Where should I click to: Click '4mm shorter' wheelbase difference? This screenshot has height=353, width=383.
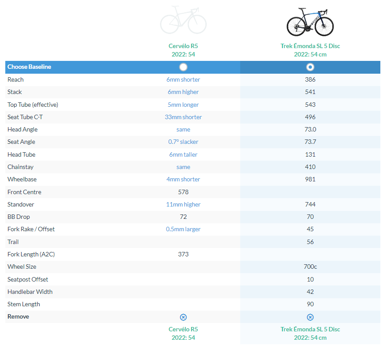tap(183, 179)
